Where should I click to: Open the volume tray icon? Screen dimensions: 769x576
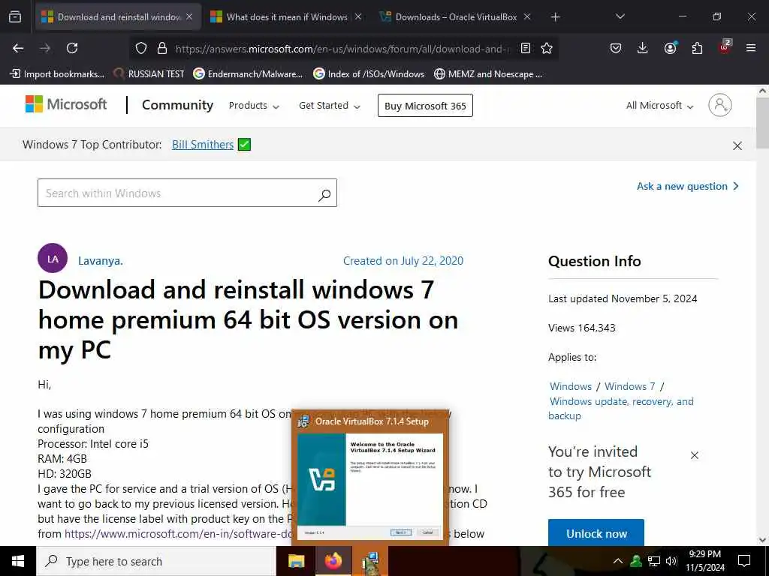671,561
